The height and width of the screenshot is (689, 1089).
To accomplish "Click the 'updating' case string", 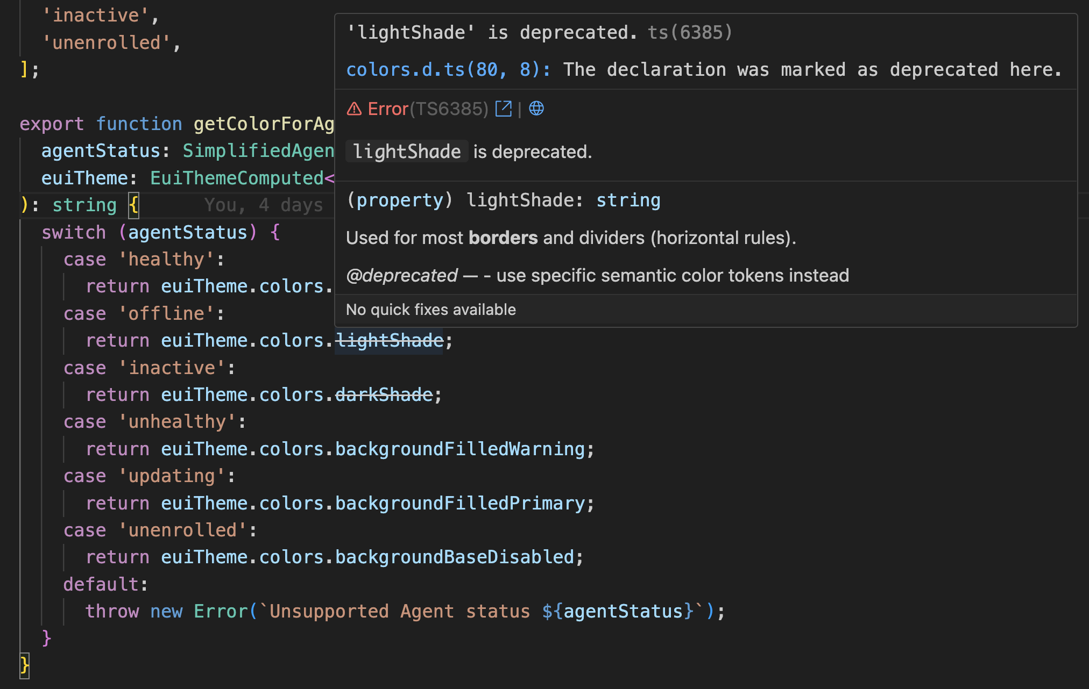I will pos(171,476).
